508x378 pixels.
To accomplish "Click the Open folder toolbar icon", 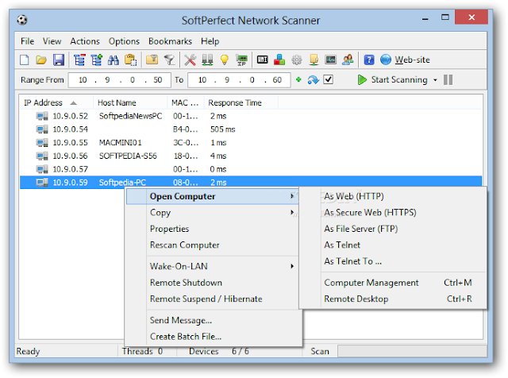I will [x=40, y=60].
